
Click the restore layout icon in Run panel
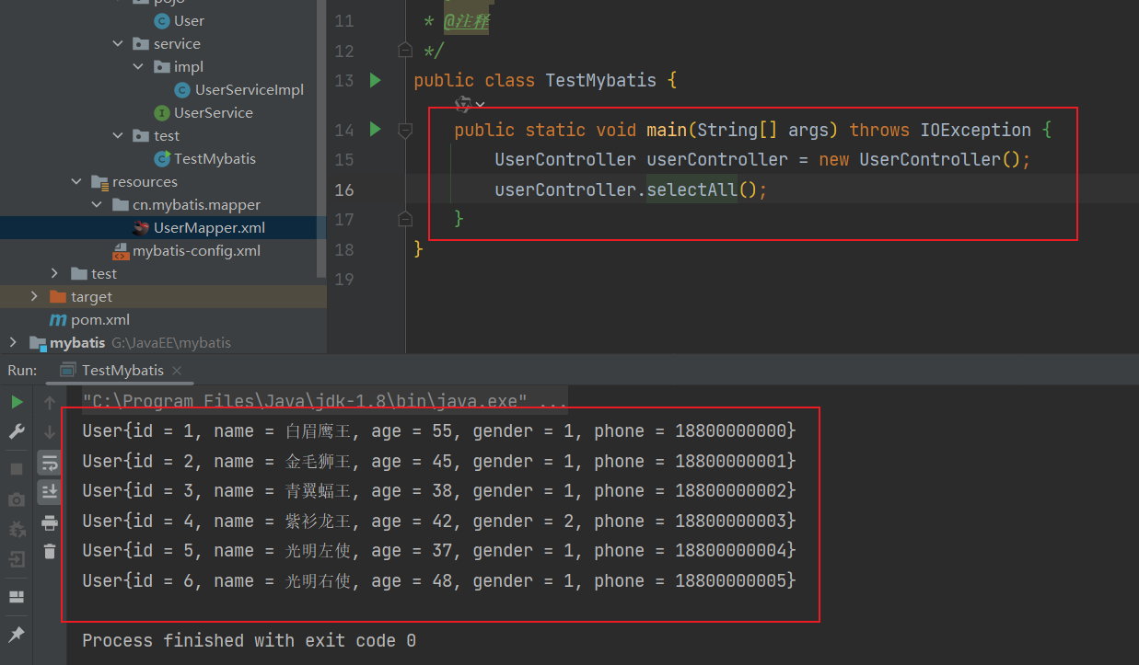pyautogui.click(x=17, y=597)
